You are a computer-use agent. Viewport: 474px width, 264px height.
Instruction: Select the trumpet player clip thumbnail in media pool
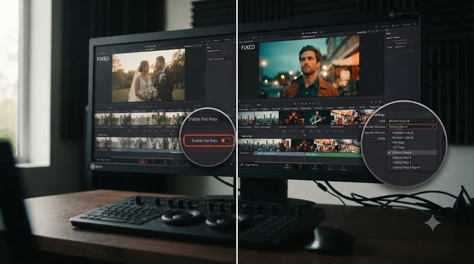pos(292,118)
